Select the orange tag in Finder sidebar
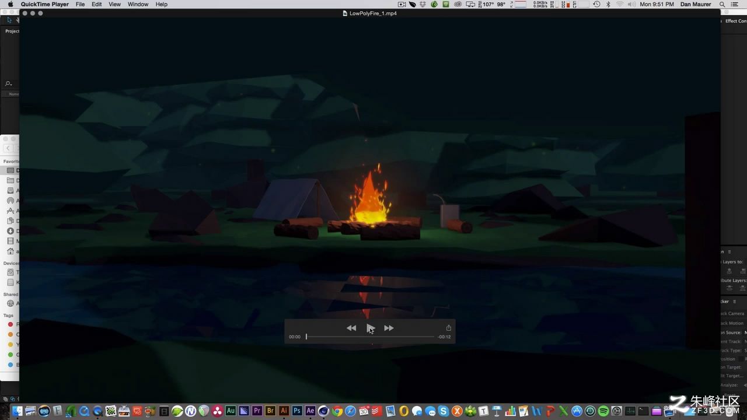The height and width of the screenshot is (420, 747). [10, 334]
